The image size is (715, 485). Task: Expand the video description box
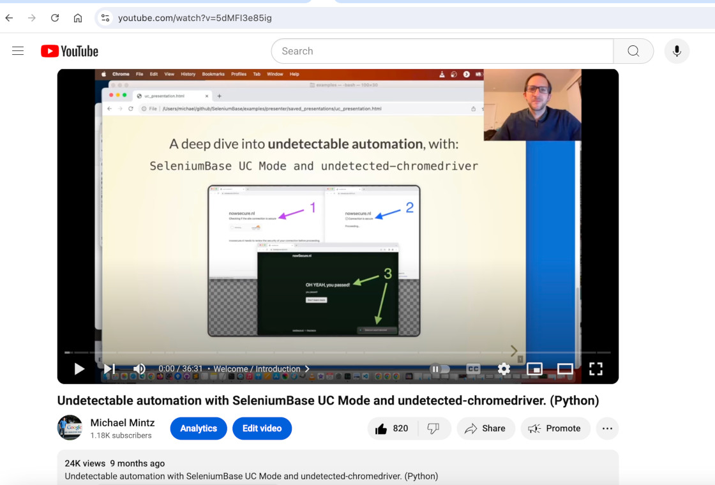pyautogui.click(x=338, y=468)
